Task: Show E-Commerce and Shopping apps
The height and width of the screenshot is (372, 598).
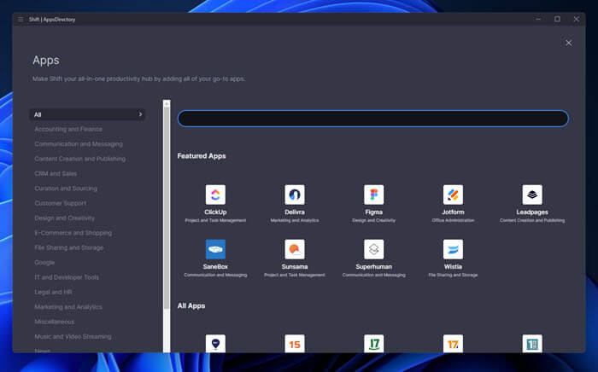Action: point(73,233)
